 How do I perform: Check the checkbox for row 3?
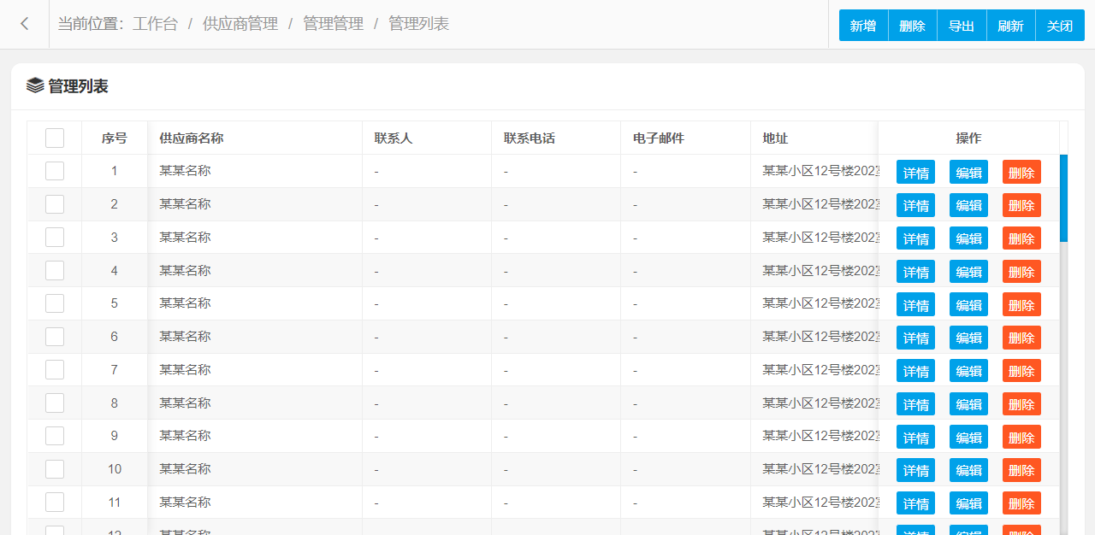(55, 238)
